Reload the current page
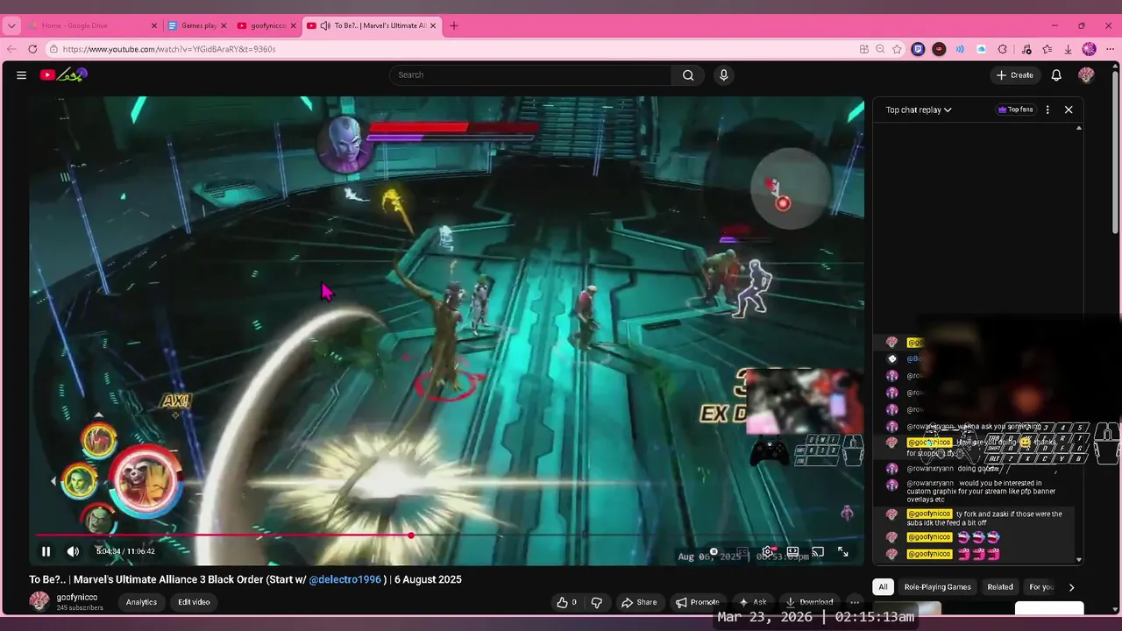The width and height of the screenshot is (1122, 631). tap(32, 49)
